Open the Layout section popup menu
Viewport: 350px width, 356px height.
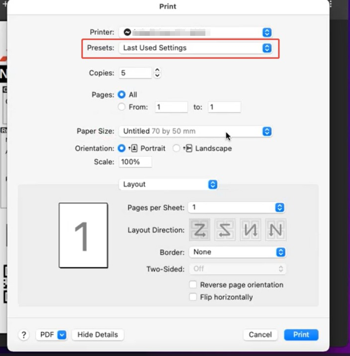coord(168,184)
